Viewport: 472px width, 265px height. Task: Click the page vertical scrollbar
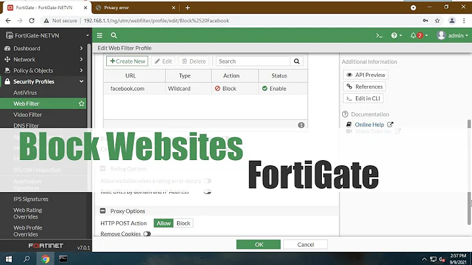coord(469,173)
